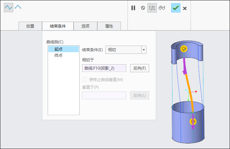Click the disabled 反向(L) button

coord(140,96)
